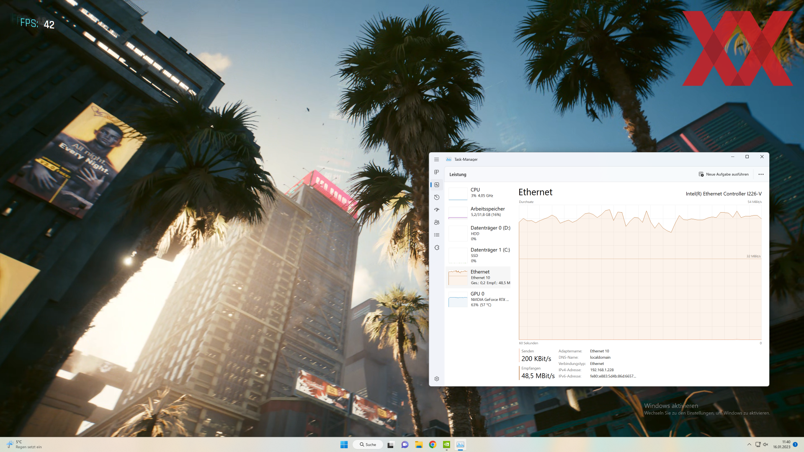
Task: Click the network icon in system tray
Action: coord(758,444)
